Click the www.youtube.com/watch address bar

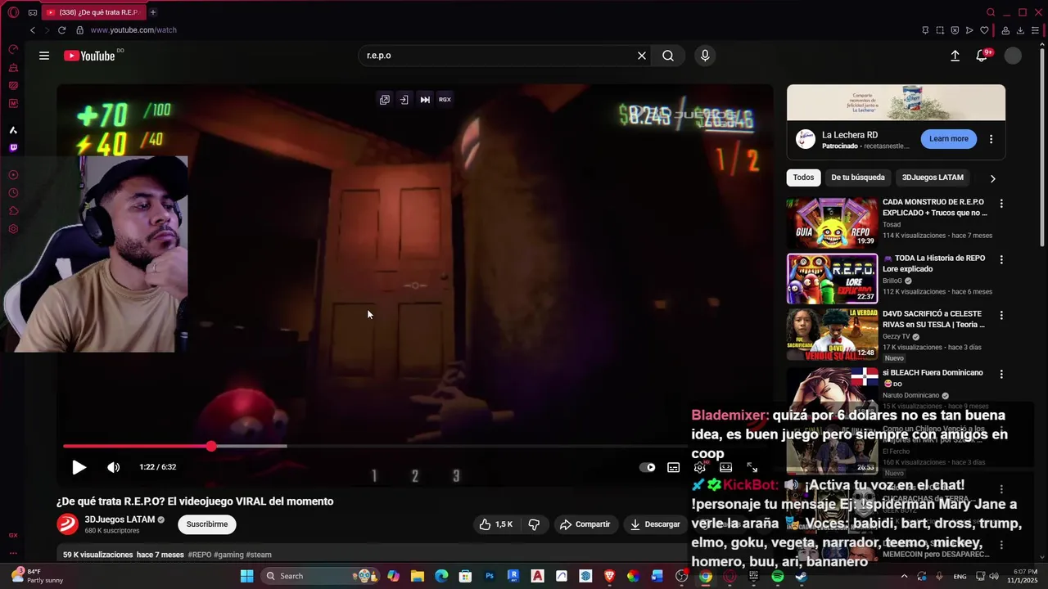pyautogui.click(x=133, y=30)
